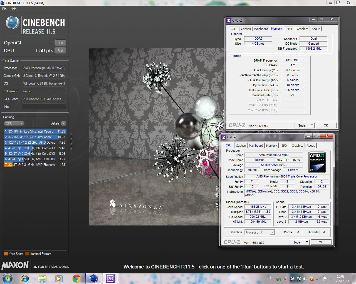Open Windows Media Player from the taskbar
The height and width of the screenshot is (284, 356).
point(59,278)
